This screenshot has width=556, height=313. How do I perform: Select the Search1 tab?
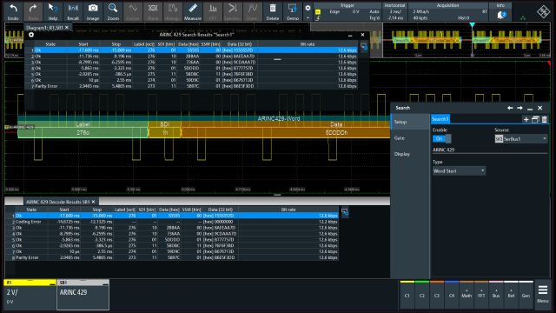(440, 119)
